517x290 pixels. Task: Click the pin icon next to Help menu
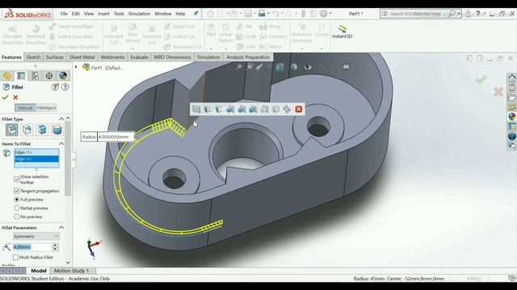pyautogui.click(x=195, y=14)
